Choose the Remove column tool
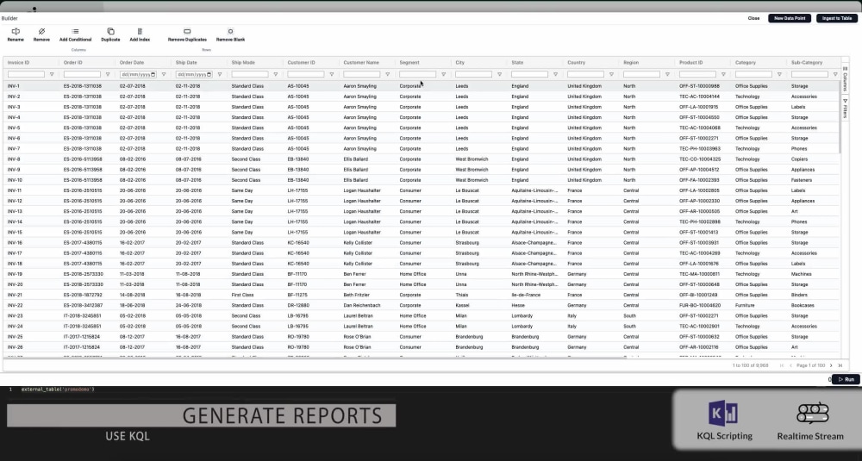The height and width of the screenshot is (461, 862). coord(41,35)
